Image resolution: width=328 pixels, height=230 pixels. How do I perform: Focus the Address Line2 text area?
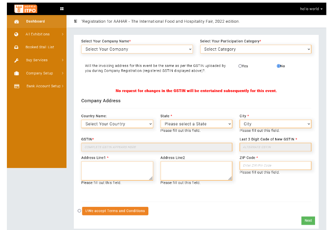pyautogui.click(x=196, y=171)
